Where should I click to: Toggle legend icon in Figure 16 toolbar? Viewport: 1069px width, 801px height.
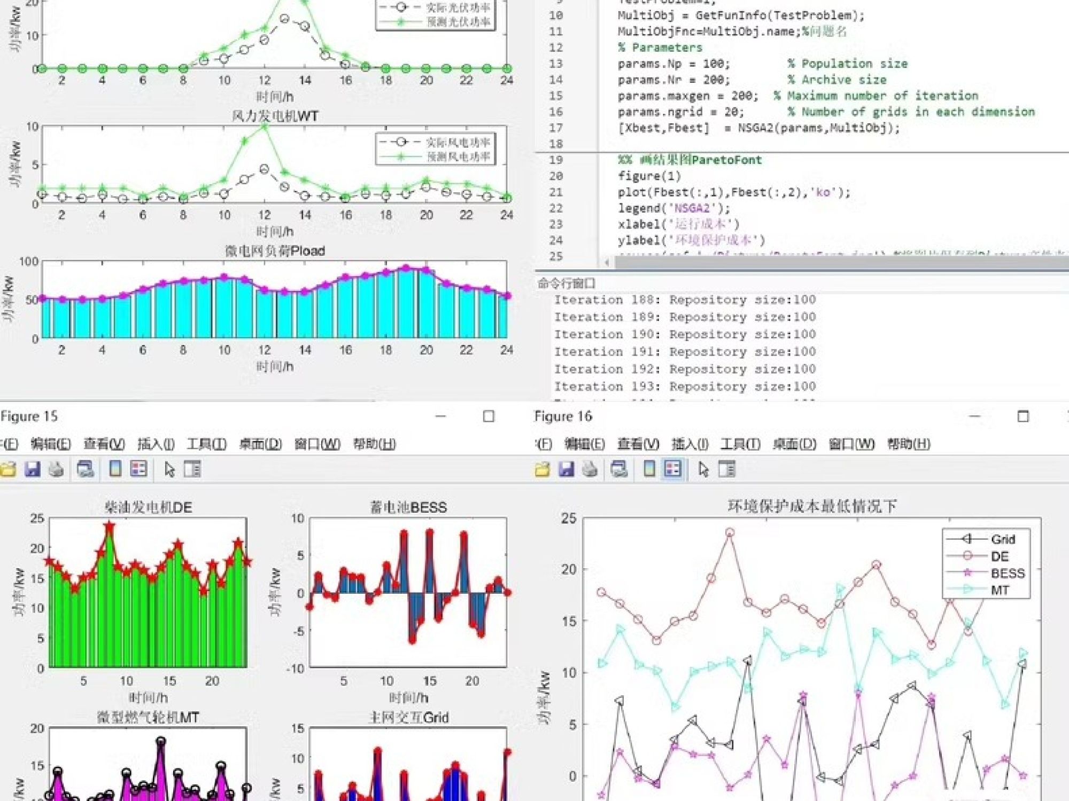[x=672, y=469]
